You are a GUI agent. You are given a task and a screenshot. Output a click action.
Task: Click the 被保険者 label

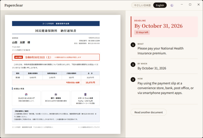tap(15, 38)
